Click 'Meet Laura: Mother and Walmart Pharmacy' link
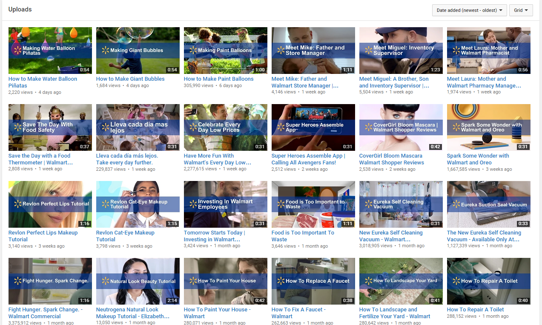542x325 pixels. (484, 82)
